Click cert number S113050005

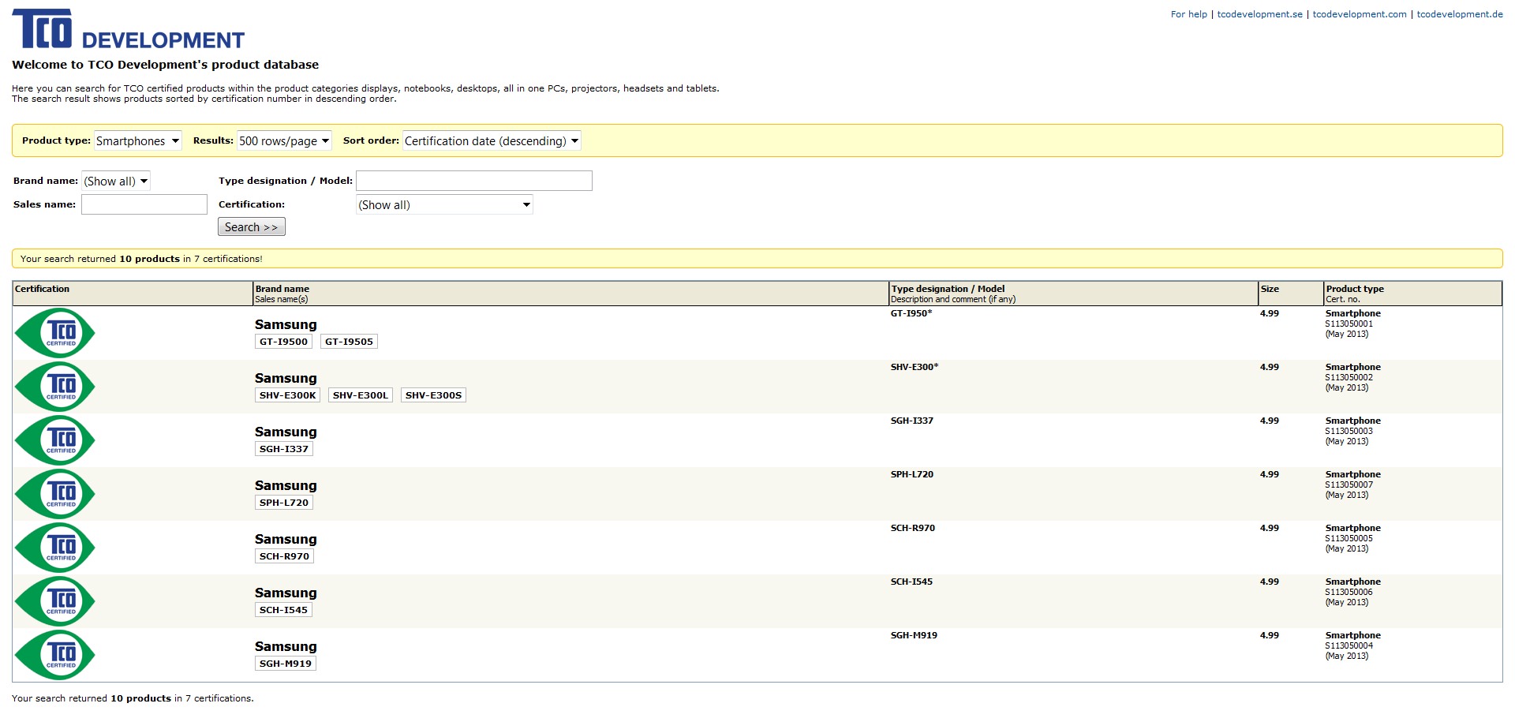click(1349, 538)
